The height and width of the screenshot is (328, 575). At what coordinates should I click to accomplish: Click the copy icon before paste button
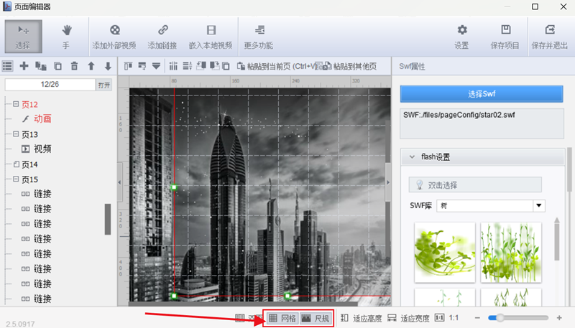[226, 66]
